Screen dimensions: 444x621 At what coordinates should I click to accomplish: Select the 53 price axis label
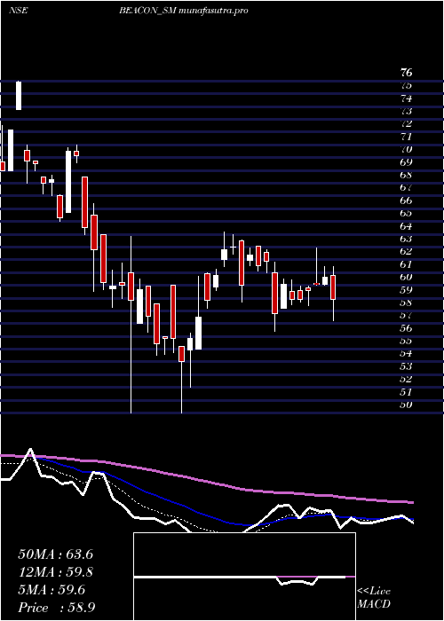pyautogui.click(x=407, y=366)
